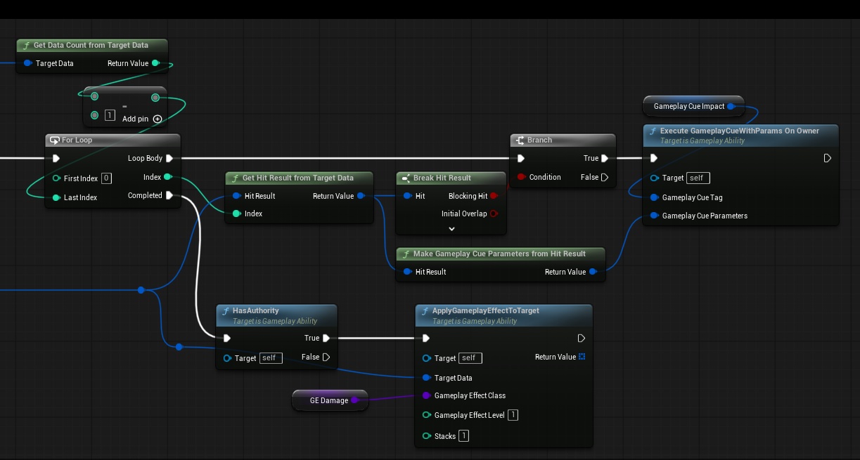860x460 pixels.
Task: Click the Blocking Hit output pin
Action: click(494, 196)
